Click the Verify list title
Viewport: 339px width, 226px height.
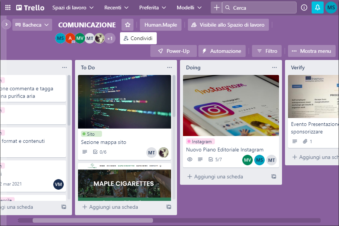click(298, 67)
